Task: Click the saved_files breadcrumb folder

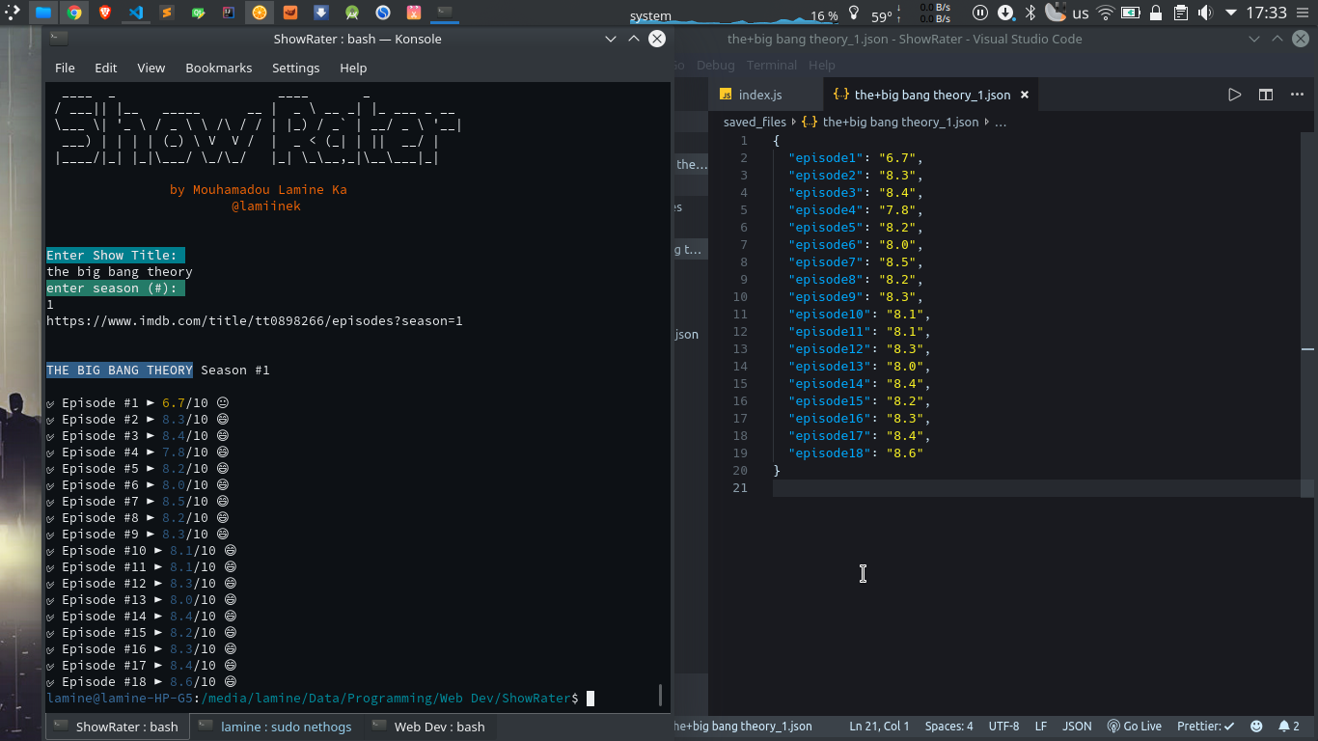Action: tap(755, 122)
